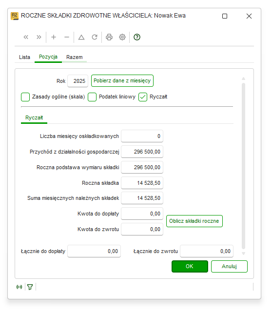Image resolution: width=272 pixels, height=313 pixels.
Task: Remove entry using the minus icon
Action: 67,37
